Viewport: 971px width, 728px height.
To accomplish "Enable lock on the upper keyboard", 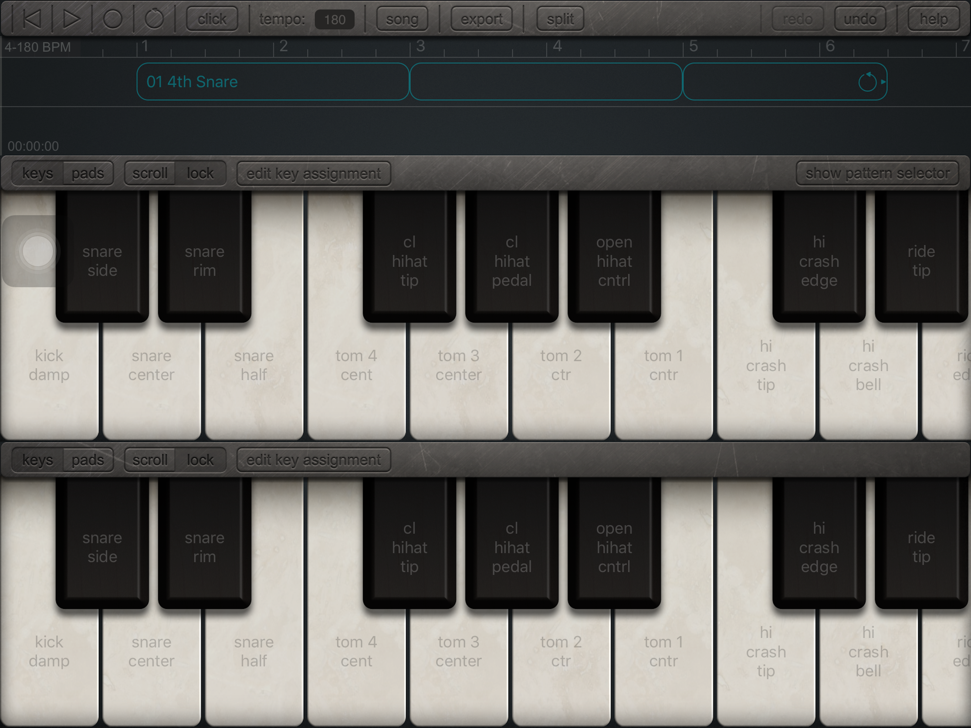I will click(x=200, y=173).
